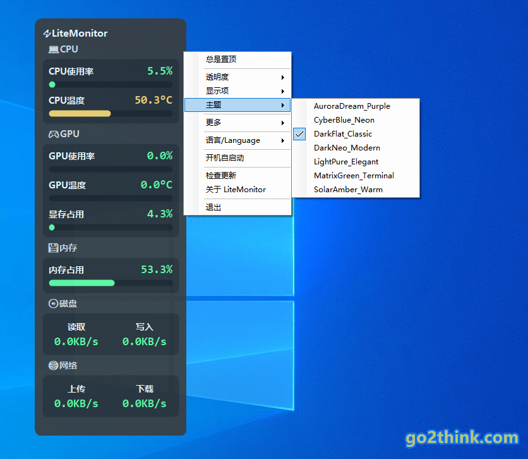Viewport: 528px width, 459px height.
Task: Expand the 语言/Language submenu arrow
Action: [283, 140]
